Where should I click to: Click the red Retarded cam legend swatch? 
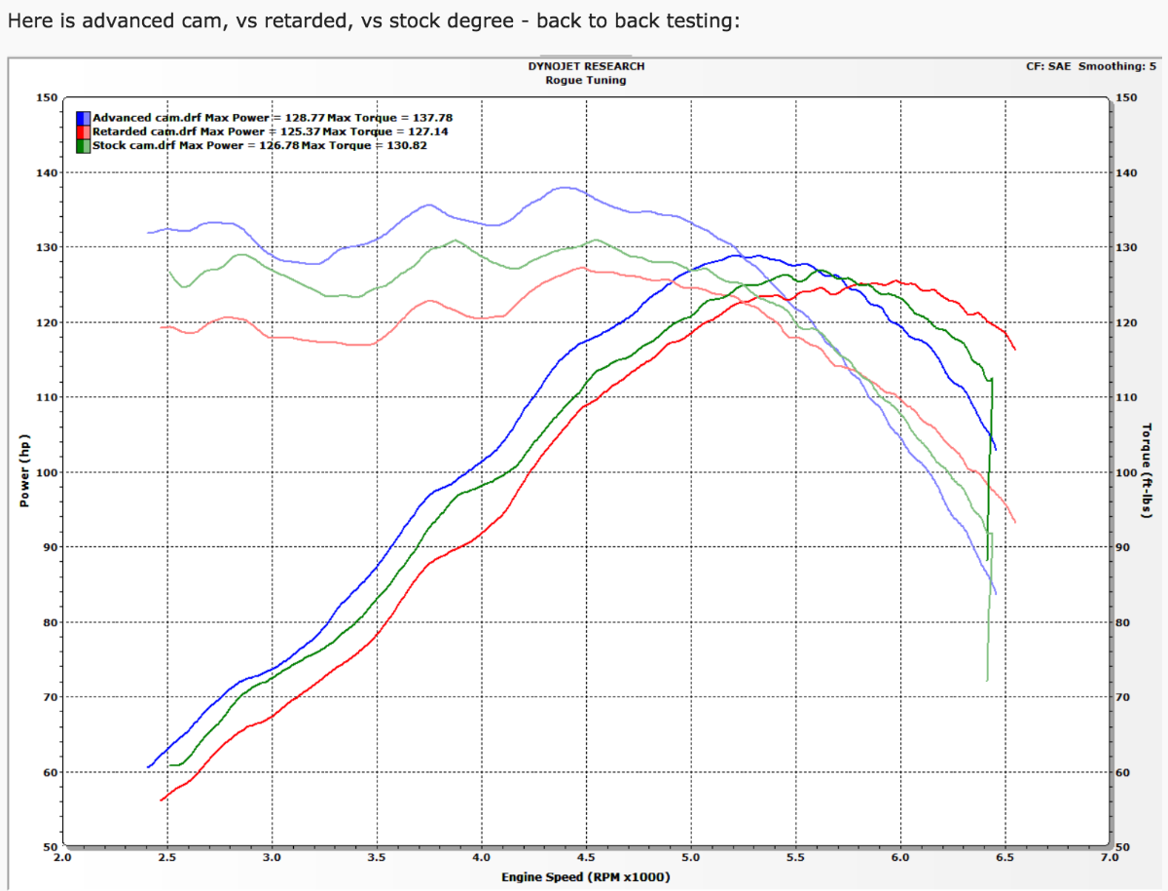click(84, 131)
